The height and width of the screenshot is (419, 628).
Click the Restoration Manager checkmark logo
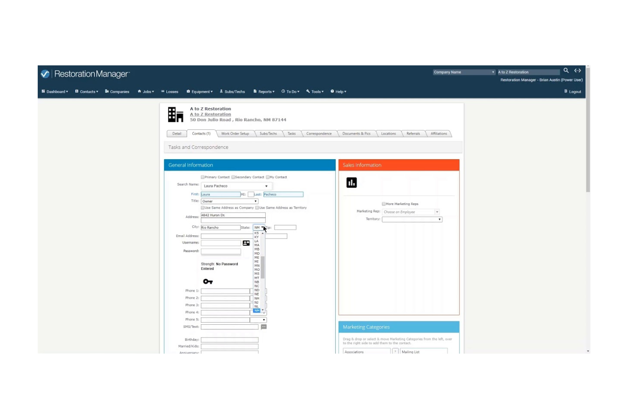45,74
